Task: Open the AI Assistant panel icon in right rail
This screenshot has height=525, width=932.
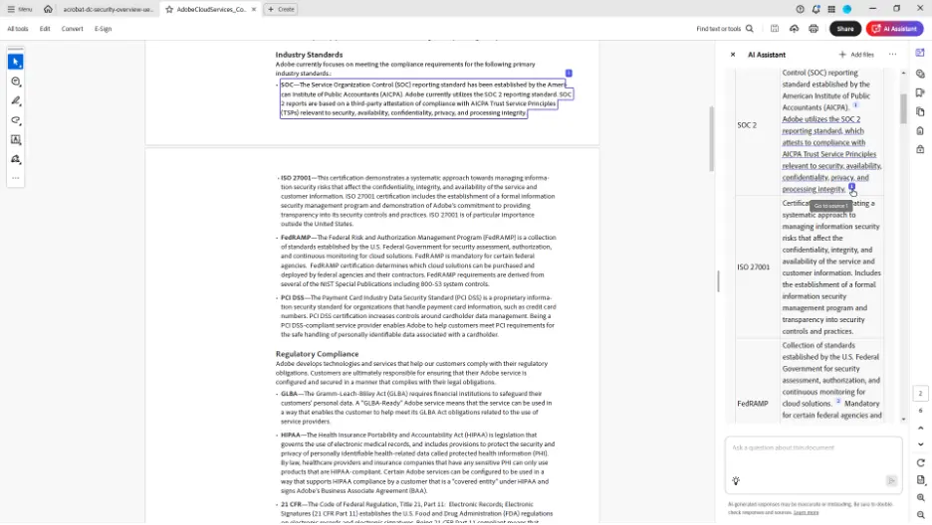Action: 920,53
